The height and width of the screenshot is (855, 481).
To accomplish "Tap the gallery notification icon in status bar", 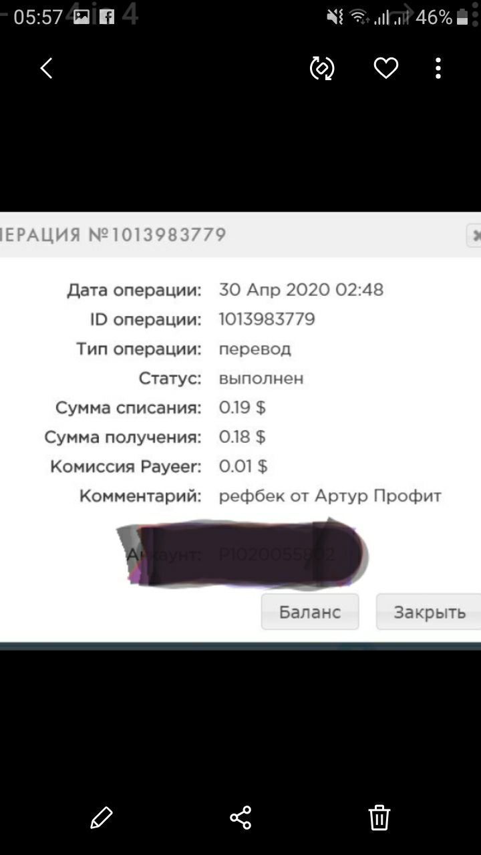I will pos(82,17).
